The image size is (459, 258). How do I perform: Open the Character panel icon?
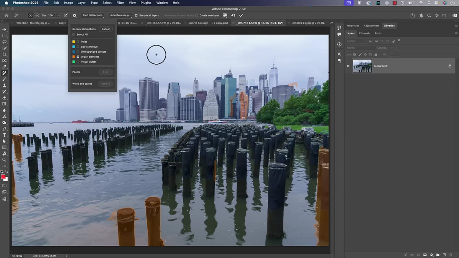[x=339, y=54]
